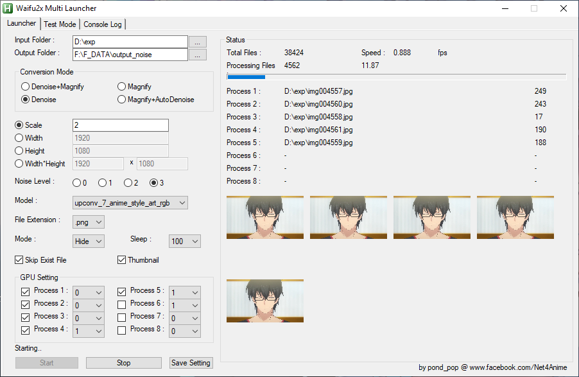Screen dimensions: 579x377
Task: Click the Waifu2x app icon in title bar
Action: tap(8, 8)
